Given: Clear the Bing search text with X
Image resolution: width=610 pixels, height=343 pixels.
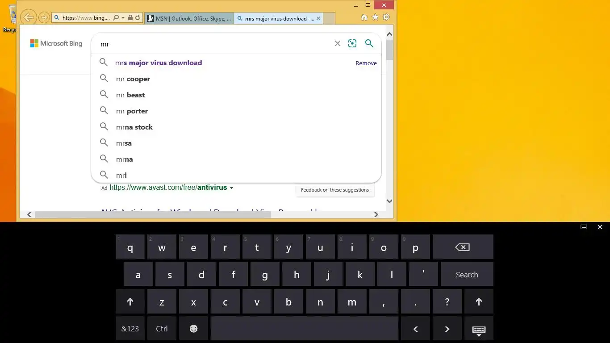Looking at the screenshot, I should pyautogui.click(x=338, y=43).
